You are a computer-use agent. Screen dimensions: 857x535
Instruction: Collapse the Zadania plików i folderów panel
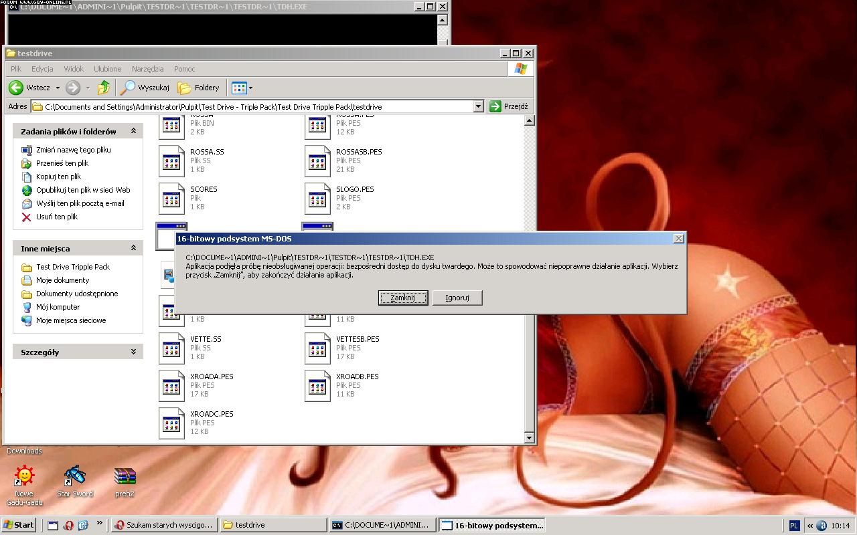(133, 131)
